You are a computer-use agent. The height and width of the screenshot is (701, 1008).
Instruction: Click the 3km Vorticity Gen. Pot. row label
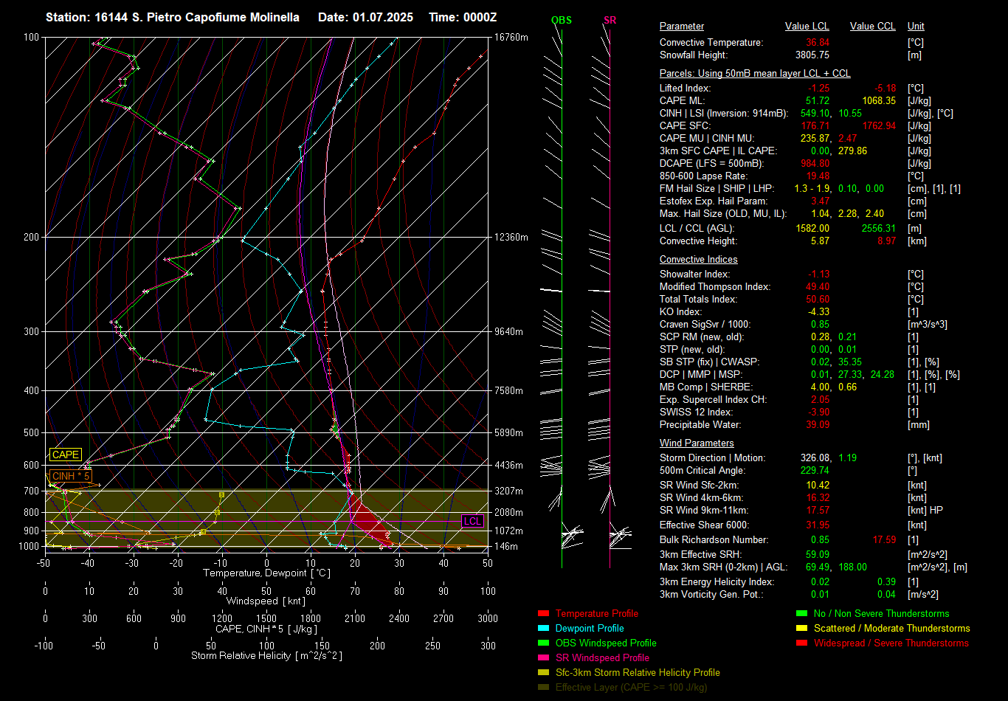(711, 594)
